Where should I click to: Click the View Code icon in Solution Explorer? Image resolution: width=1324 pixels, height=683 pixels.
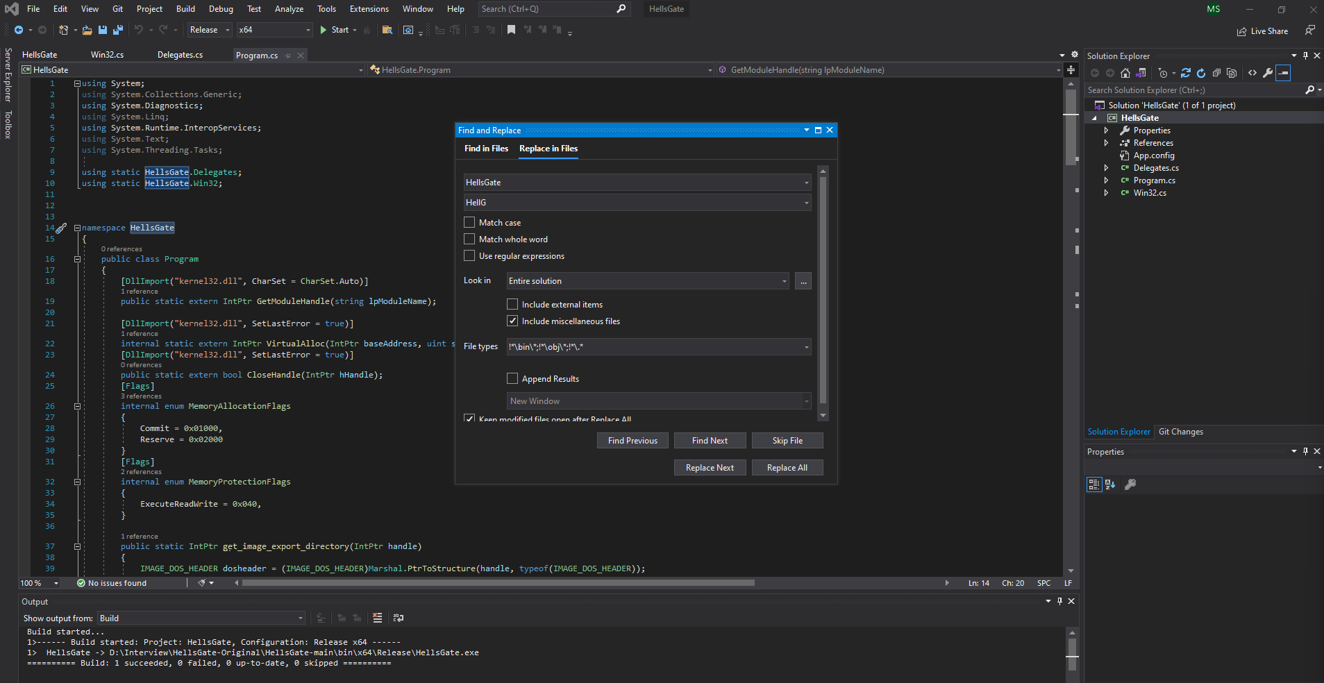[1252, 73]
